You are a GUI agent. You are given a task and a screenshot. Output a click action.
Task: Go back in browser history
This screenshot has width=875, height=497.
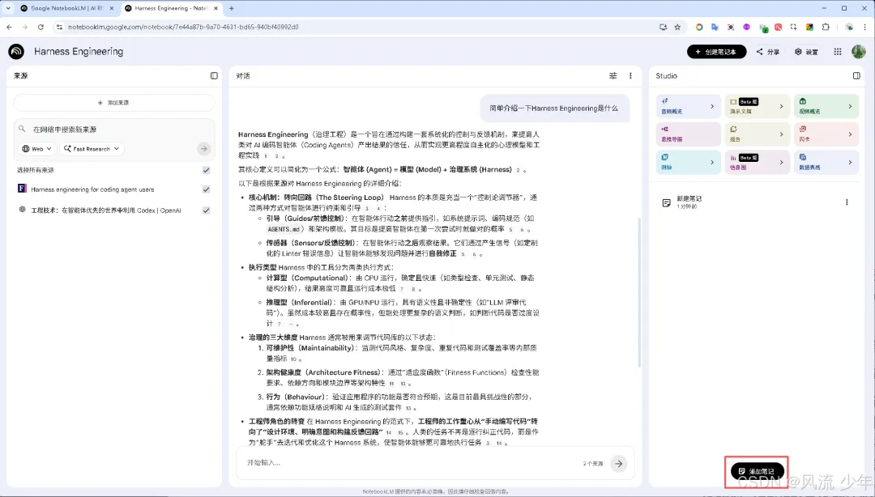[10, 27]
